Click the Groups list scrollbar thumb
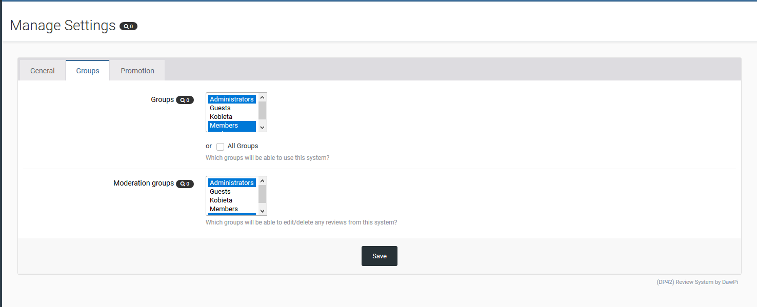Viewport: 757px width, 307px height. [262, 110]
